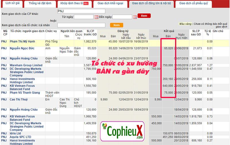
Task: Click the stock code field containing PNJ
Action: click(81, 11)
